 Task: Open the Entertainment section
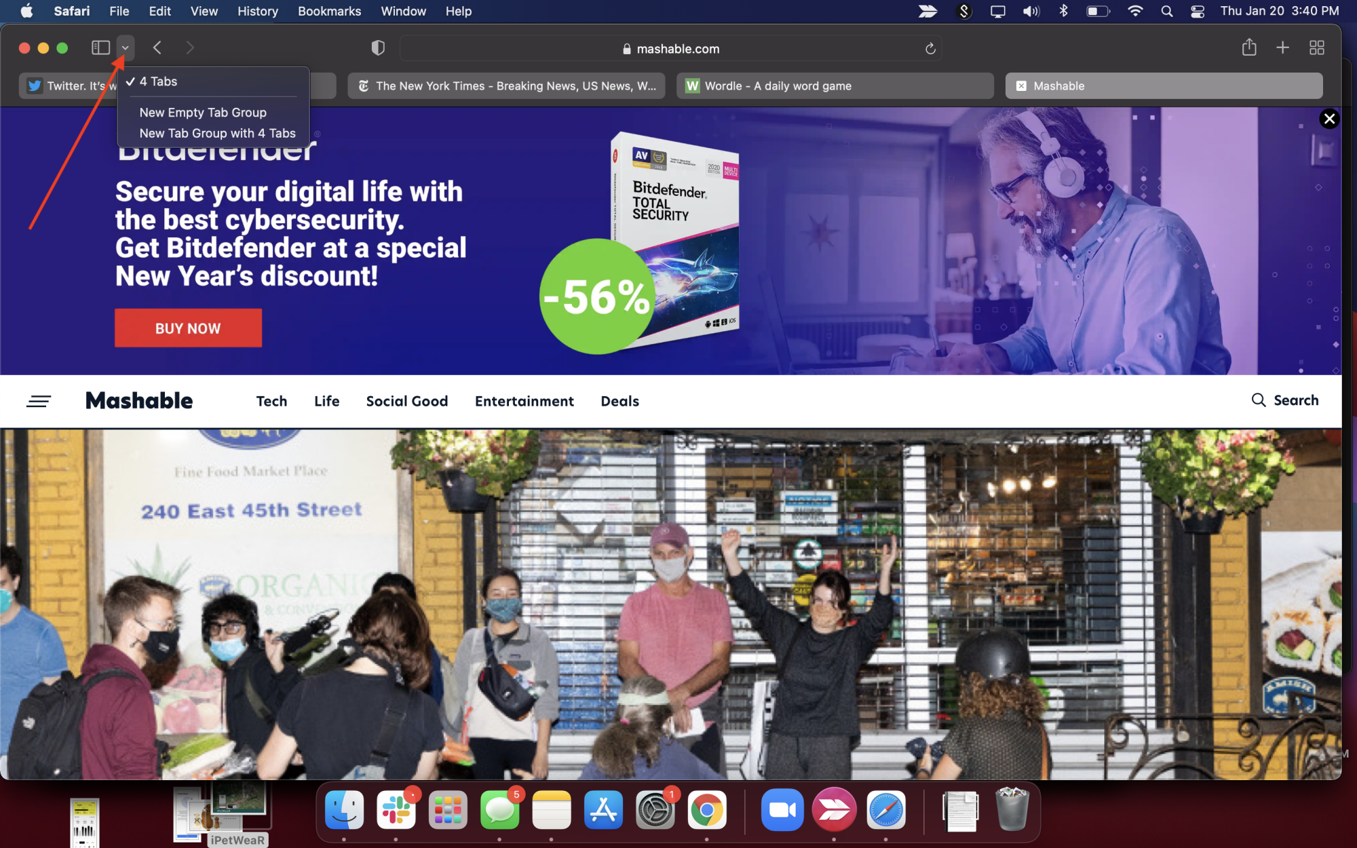point(524,402)
